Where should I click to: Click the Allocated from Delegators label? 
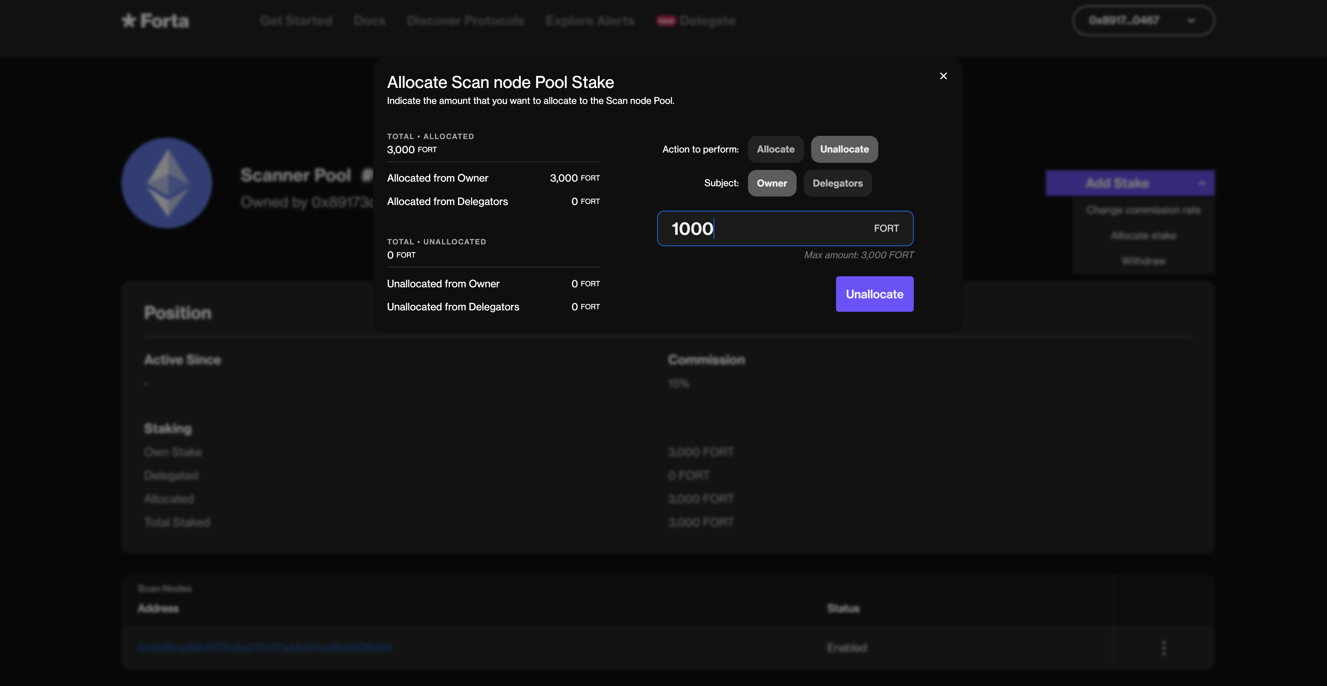coord(447,201)
